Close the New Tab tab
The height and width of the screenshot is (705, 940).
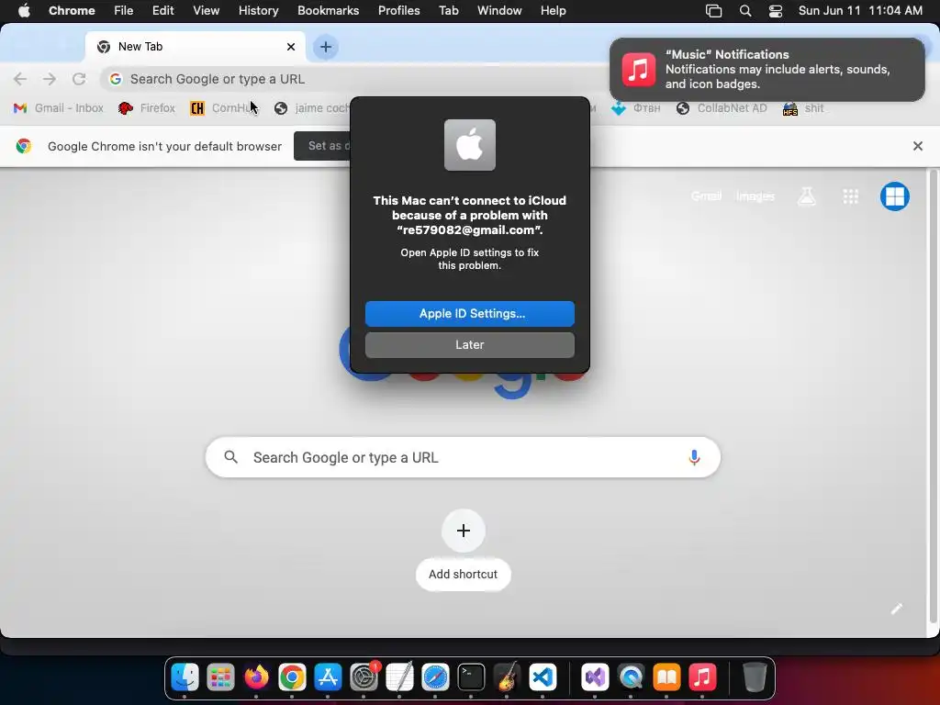[x=291, y=47]
